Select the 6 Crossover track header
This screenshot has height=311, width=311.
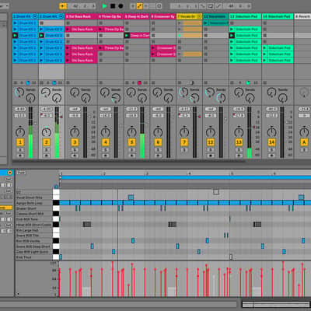163,16
